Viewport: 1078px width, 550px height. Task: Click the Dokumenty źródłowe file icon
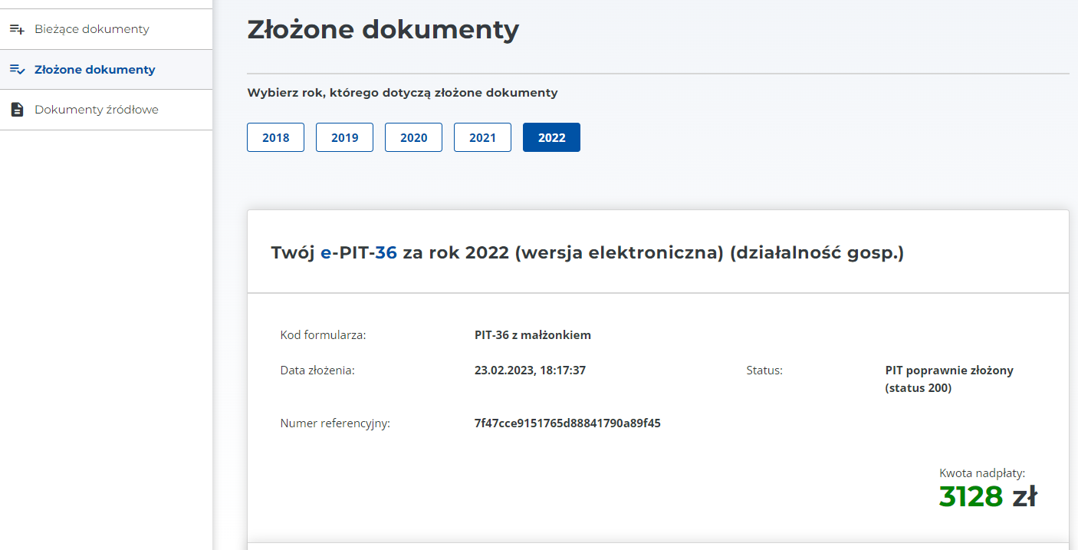(17, 110)
